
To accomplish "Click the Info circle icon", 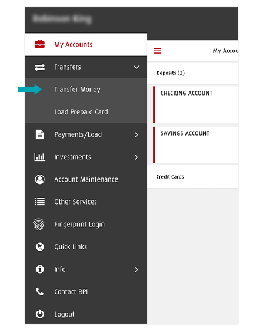I will tap(39, 269).
